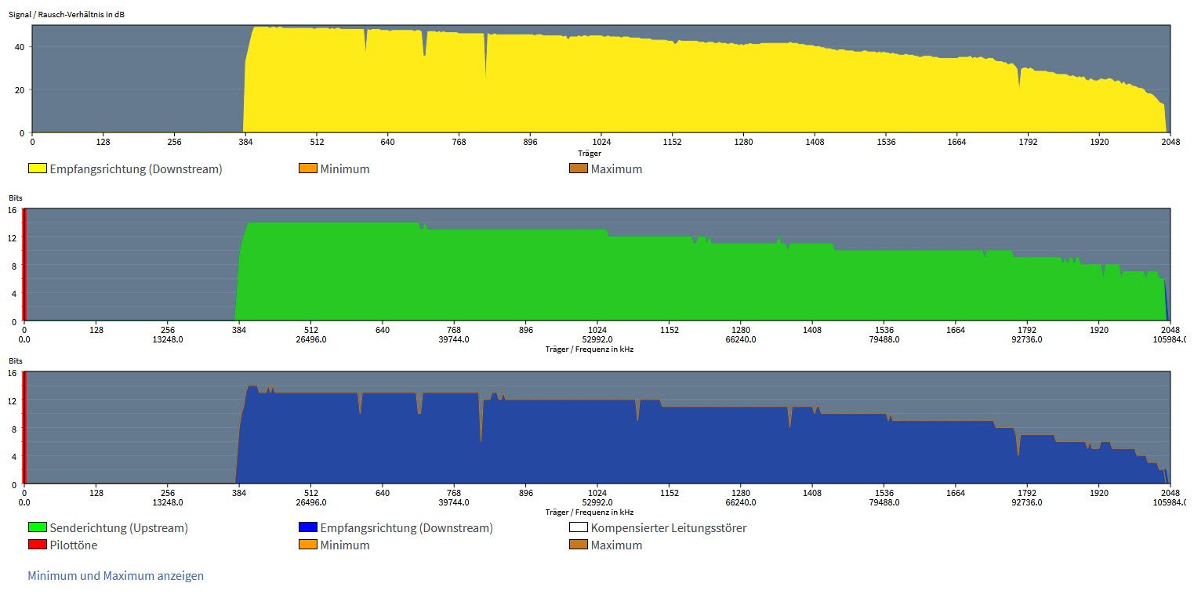Click the red pilot tone bar in green chart

click(24, 265)
